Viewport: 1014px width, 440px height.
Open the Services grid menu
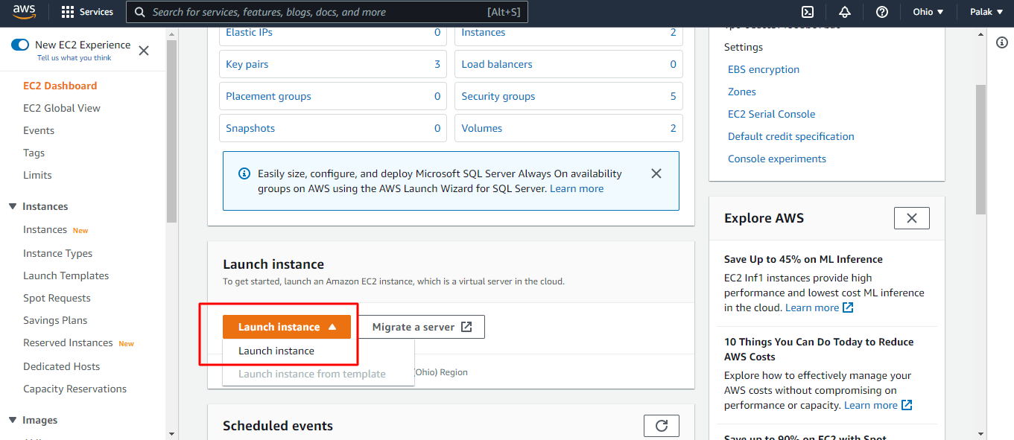(x=87, y=12)
